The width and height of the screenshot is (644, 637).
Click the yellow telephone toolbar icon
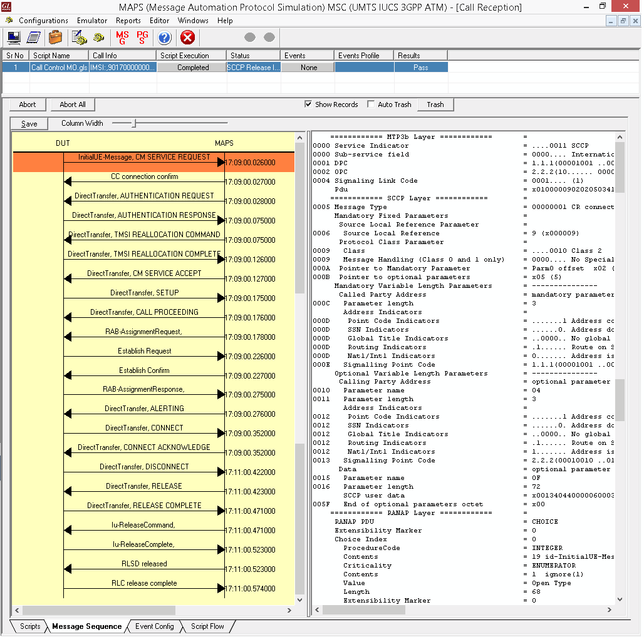point(98,38)
